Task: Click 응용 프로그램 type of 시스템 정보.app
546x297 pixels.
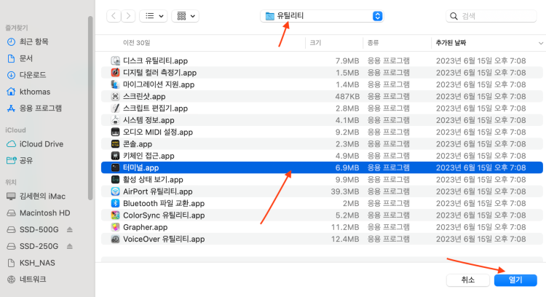Action: pos(389,120)
